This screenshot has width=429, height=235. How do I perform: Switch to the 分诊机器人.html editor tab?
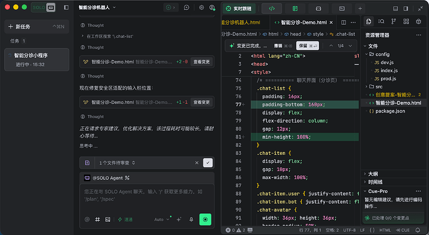click(241, 22)
